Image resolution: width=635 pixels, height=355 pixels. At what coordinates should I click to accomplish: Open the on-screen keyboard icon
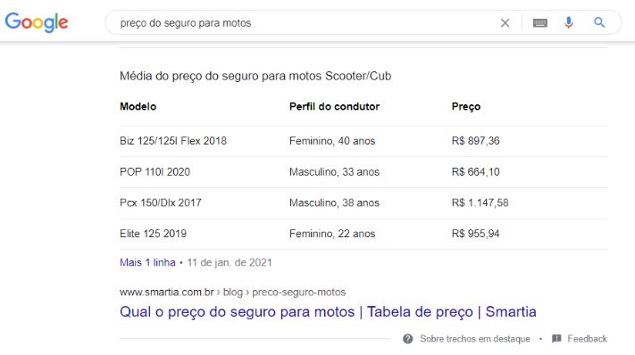click(x=539, y=23)
